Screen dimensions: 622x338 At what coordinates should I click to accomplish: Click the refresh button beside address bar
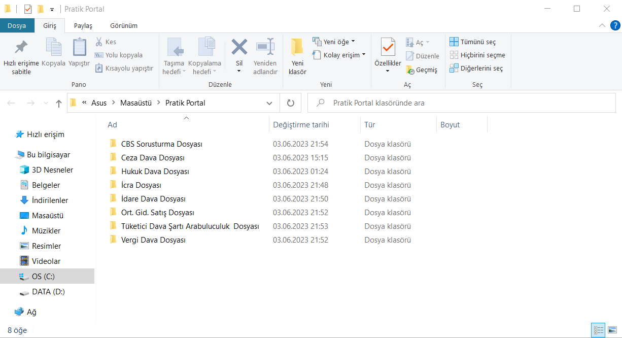click(291, 103)
